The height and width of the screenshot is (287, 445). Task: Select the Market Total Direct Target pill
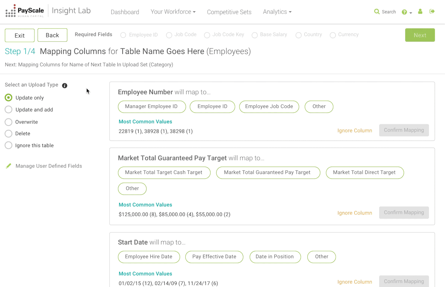click(x=365, y=172)
